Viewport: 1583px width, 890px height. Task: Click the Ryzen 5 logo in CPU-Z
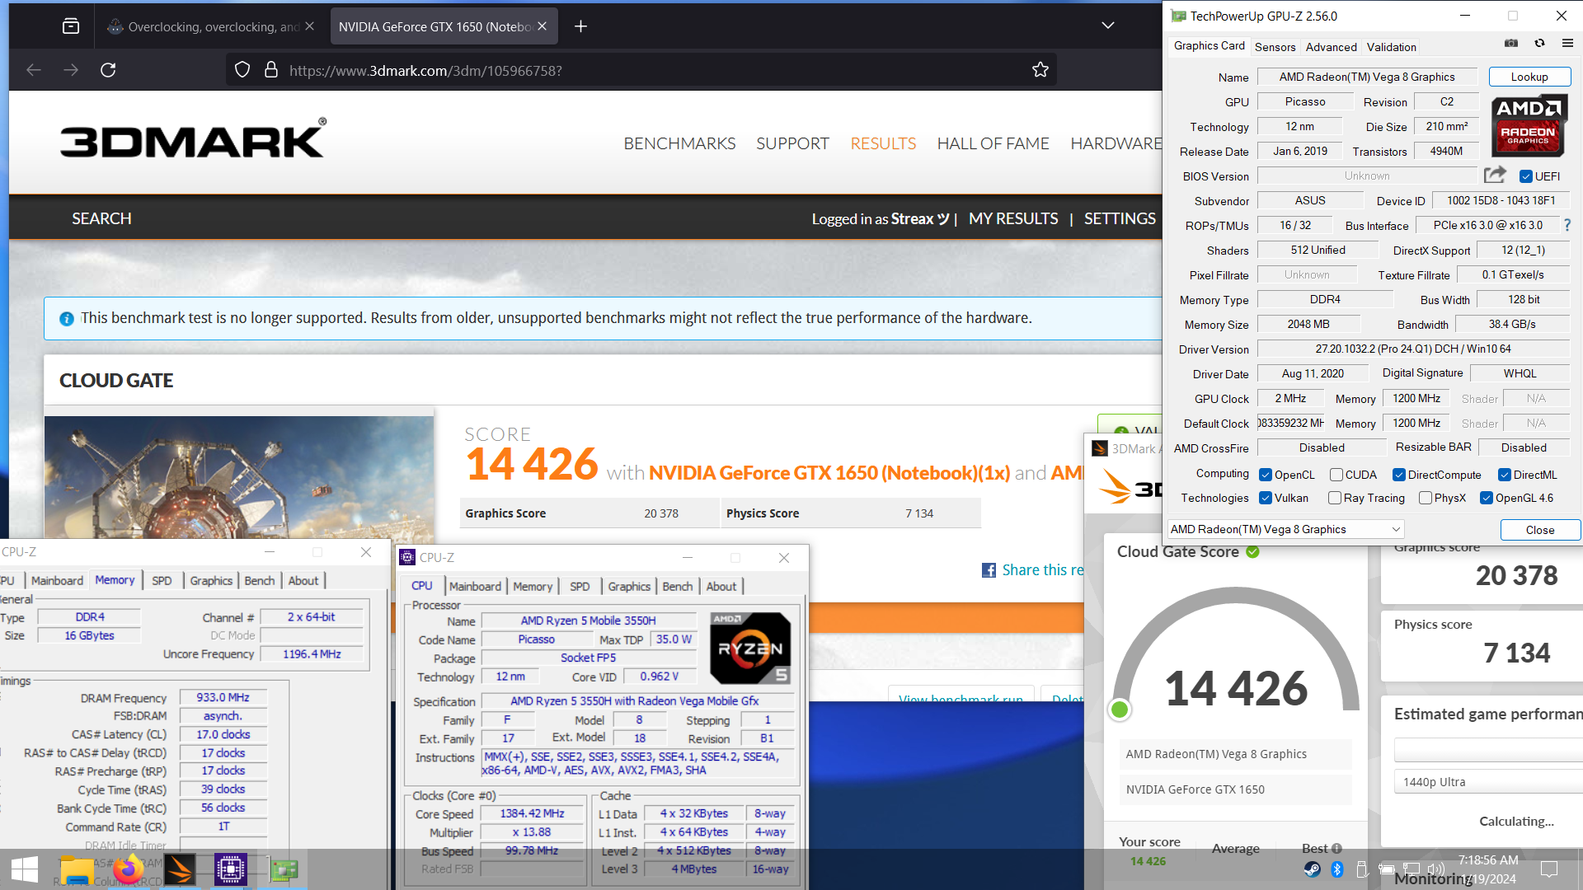pos(750,649)
